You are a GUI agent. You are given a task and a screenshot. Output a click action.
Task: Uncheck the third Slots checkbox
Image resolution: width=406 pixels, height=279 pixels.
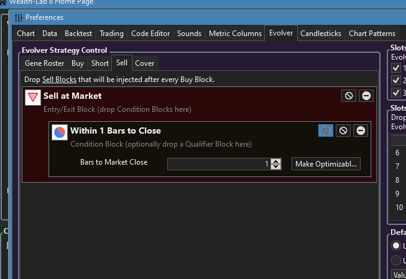tap(396, 93)
